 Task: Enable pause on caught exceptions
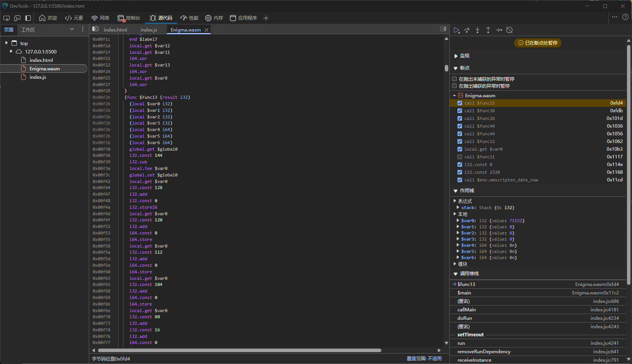[454, 86]
